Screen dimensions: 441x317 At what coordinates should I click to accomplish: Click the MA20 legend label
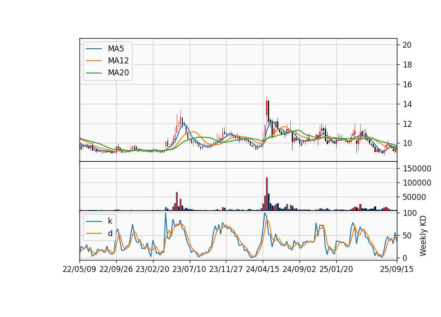118,73
